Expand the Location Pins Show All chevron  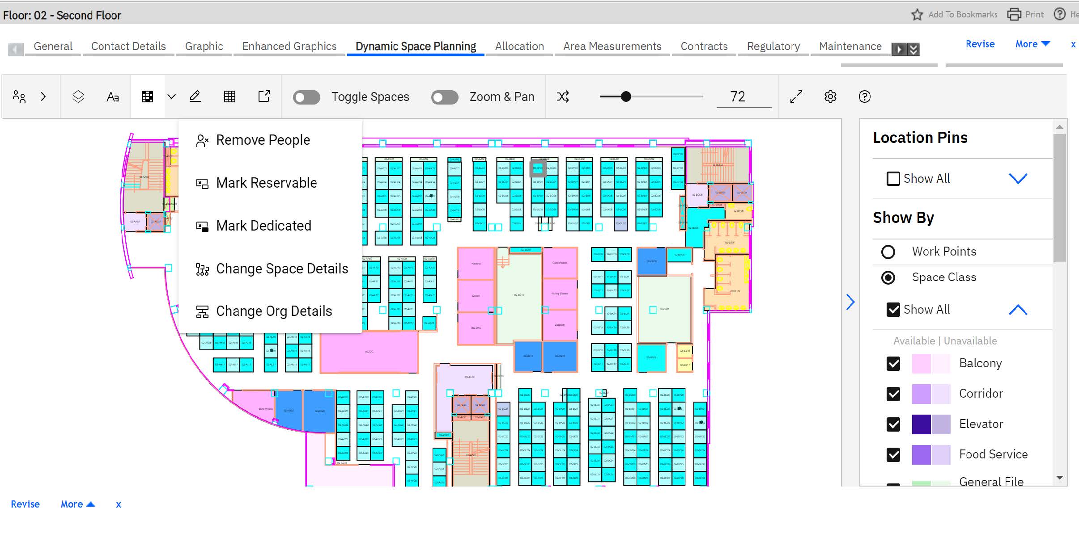1018,179
